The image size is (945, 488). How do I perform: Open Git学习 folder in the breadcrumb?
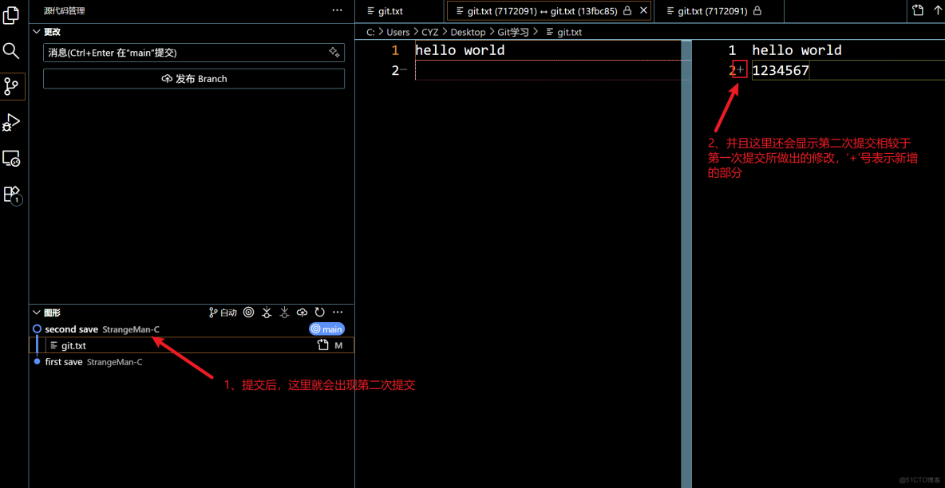point(513,32)
